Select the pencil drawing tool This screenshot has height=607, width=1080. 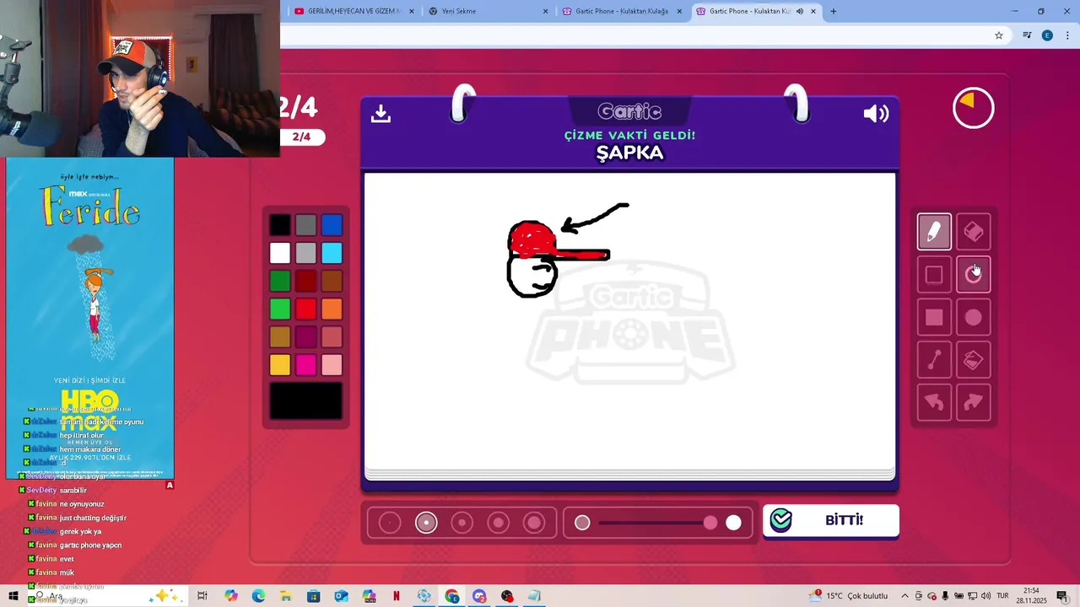click(934, 232)
